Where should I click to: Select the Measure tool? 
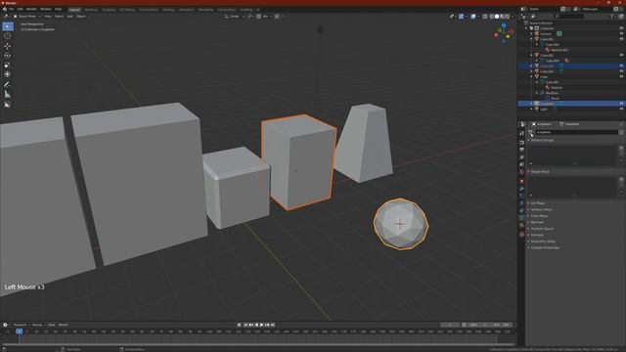coord(7,95)
